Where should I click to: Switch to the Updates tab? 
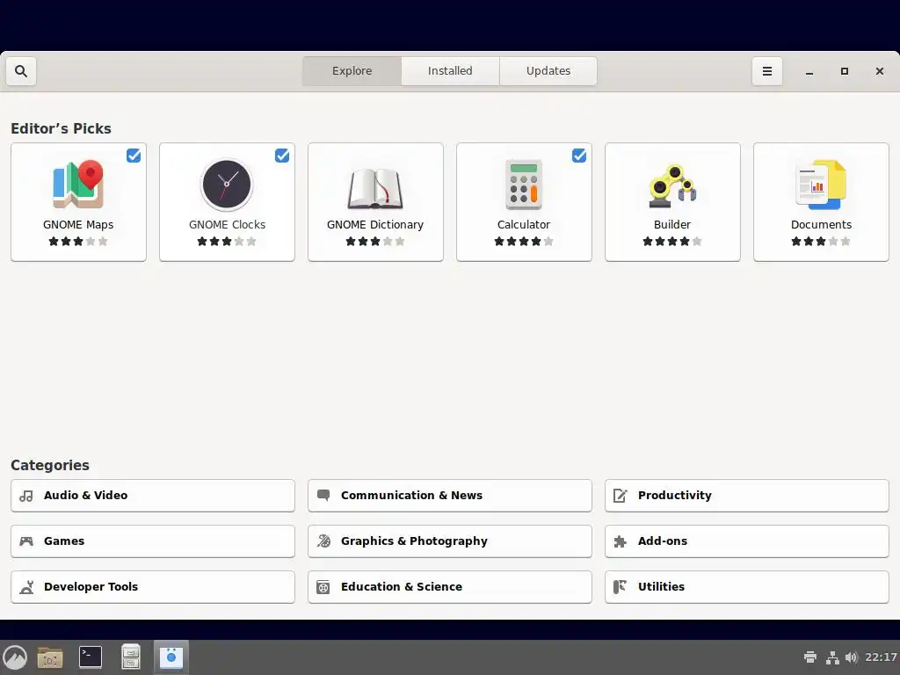pos(548,71)
